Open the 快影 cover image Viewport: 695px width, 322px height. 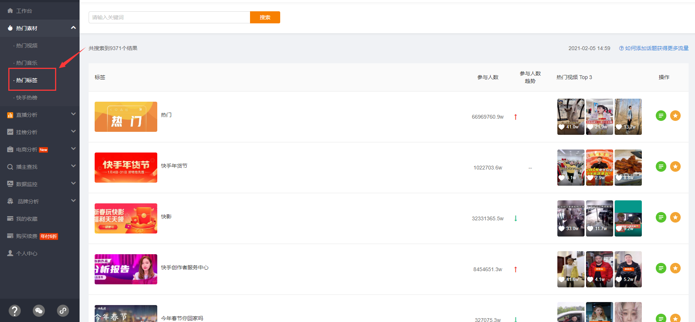(126, 218)
